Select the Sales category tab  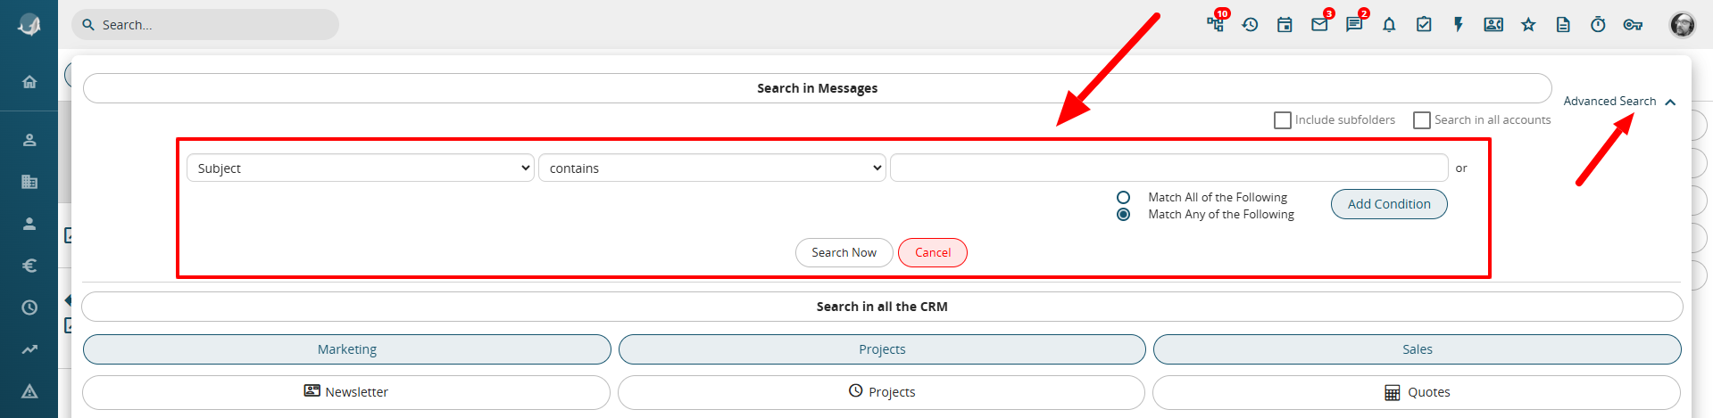pyautogui.click(x=1418, y=349)
